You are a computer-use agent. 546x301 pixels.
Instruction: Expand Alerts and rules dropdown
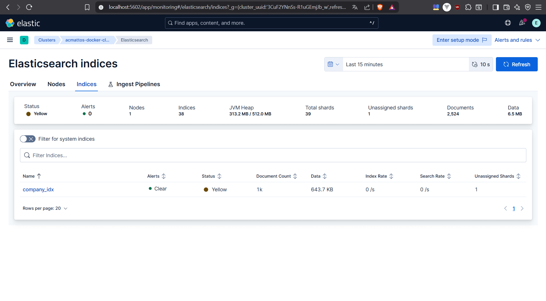point(517,40)
